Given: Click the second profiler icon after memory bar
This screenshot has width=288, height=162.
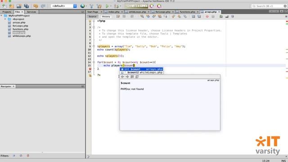Looking at the screenshot, I should tap(159, 6).
